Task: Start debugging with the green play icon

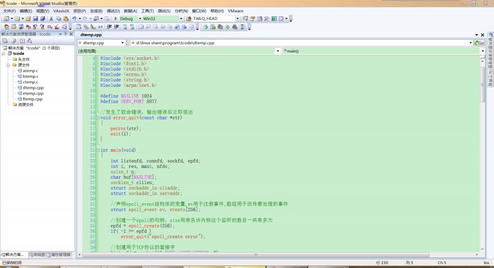Action: point(116,19)
